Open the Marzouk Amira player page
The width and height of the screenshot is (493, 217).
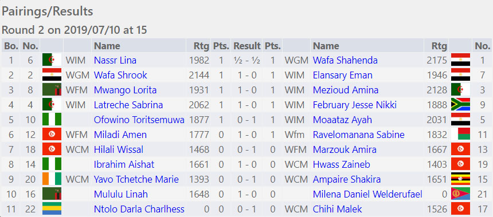point(345,149)
